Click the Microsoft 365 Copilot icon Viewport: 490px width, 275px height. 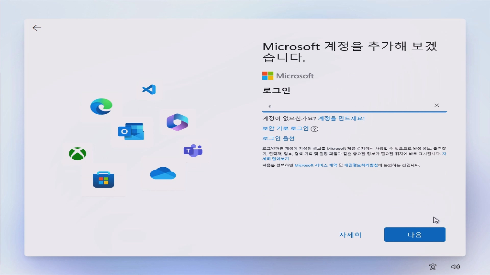177,122
